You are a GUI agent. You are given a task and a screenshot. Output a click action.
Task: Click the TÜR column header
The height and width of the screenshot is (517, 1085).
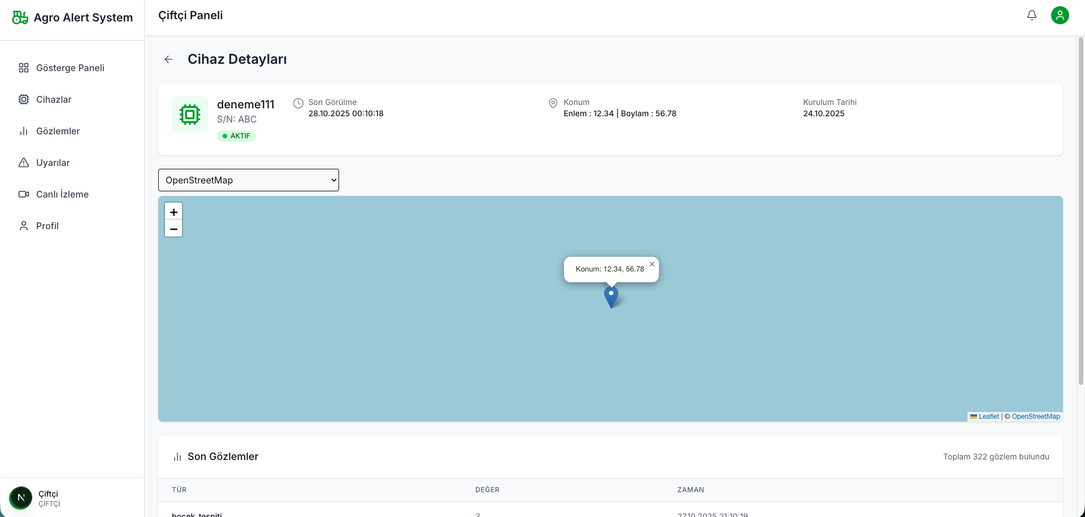[x=179, y=490]
